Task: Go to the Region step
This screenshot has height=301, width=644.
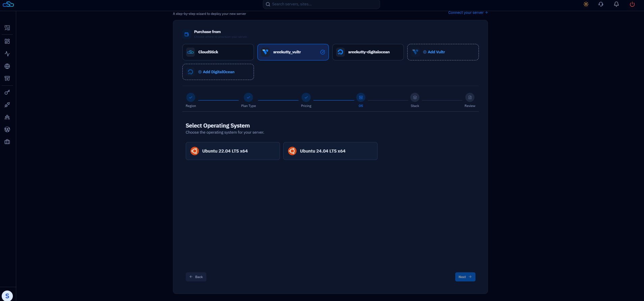Action: pyautogui.click(x=191, y=100)
